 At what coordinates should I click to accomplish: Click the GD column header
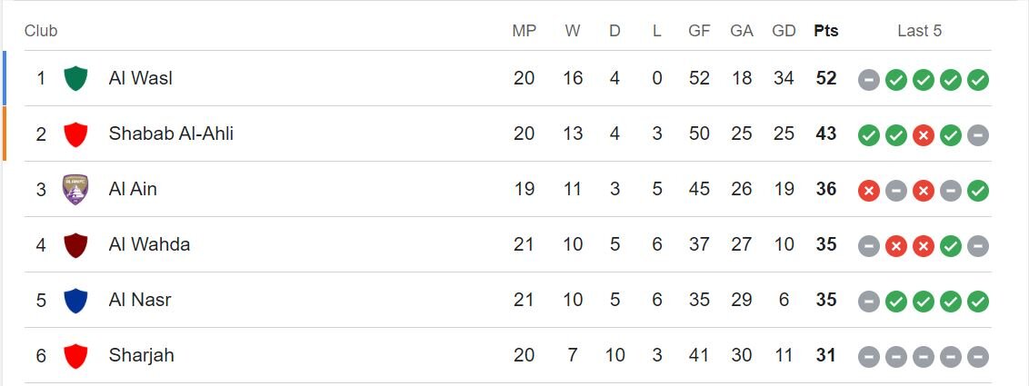coord(784,31)
